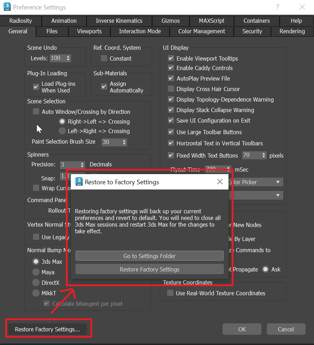
Task: Click the 3ds Max logo on Restore dialog
Action: click(79, 182)
